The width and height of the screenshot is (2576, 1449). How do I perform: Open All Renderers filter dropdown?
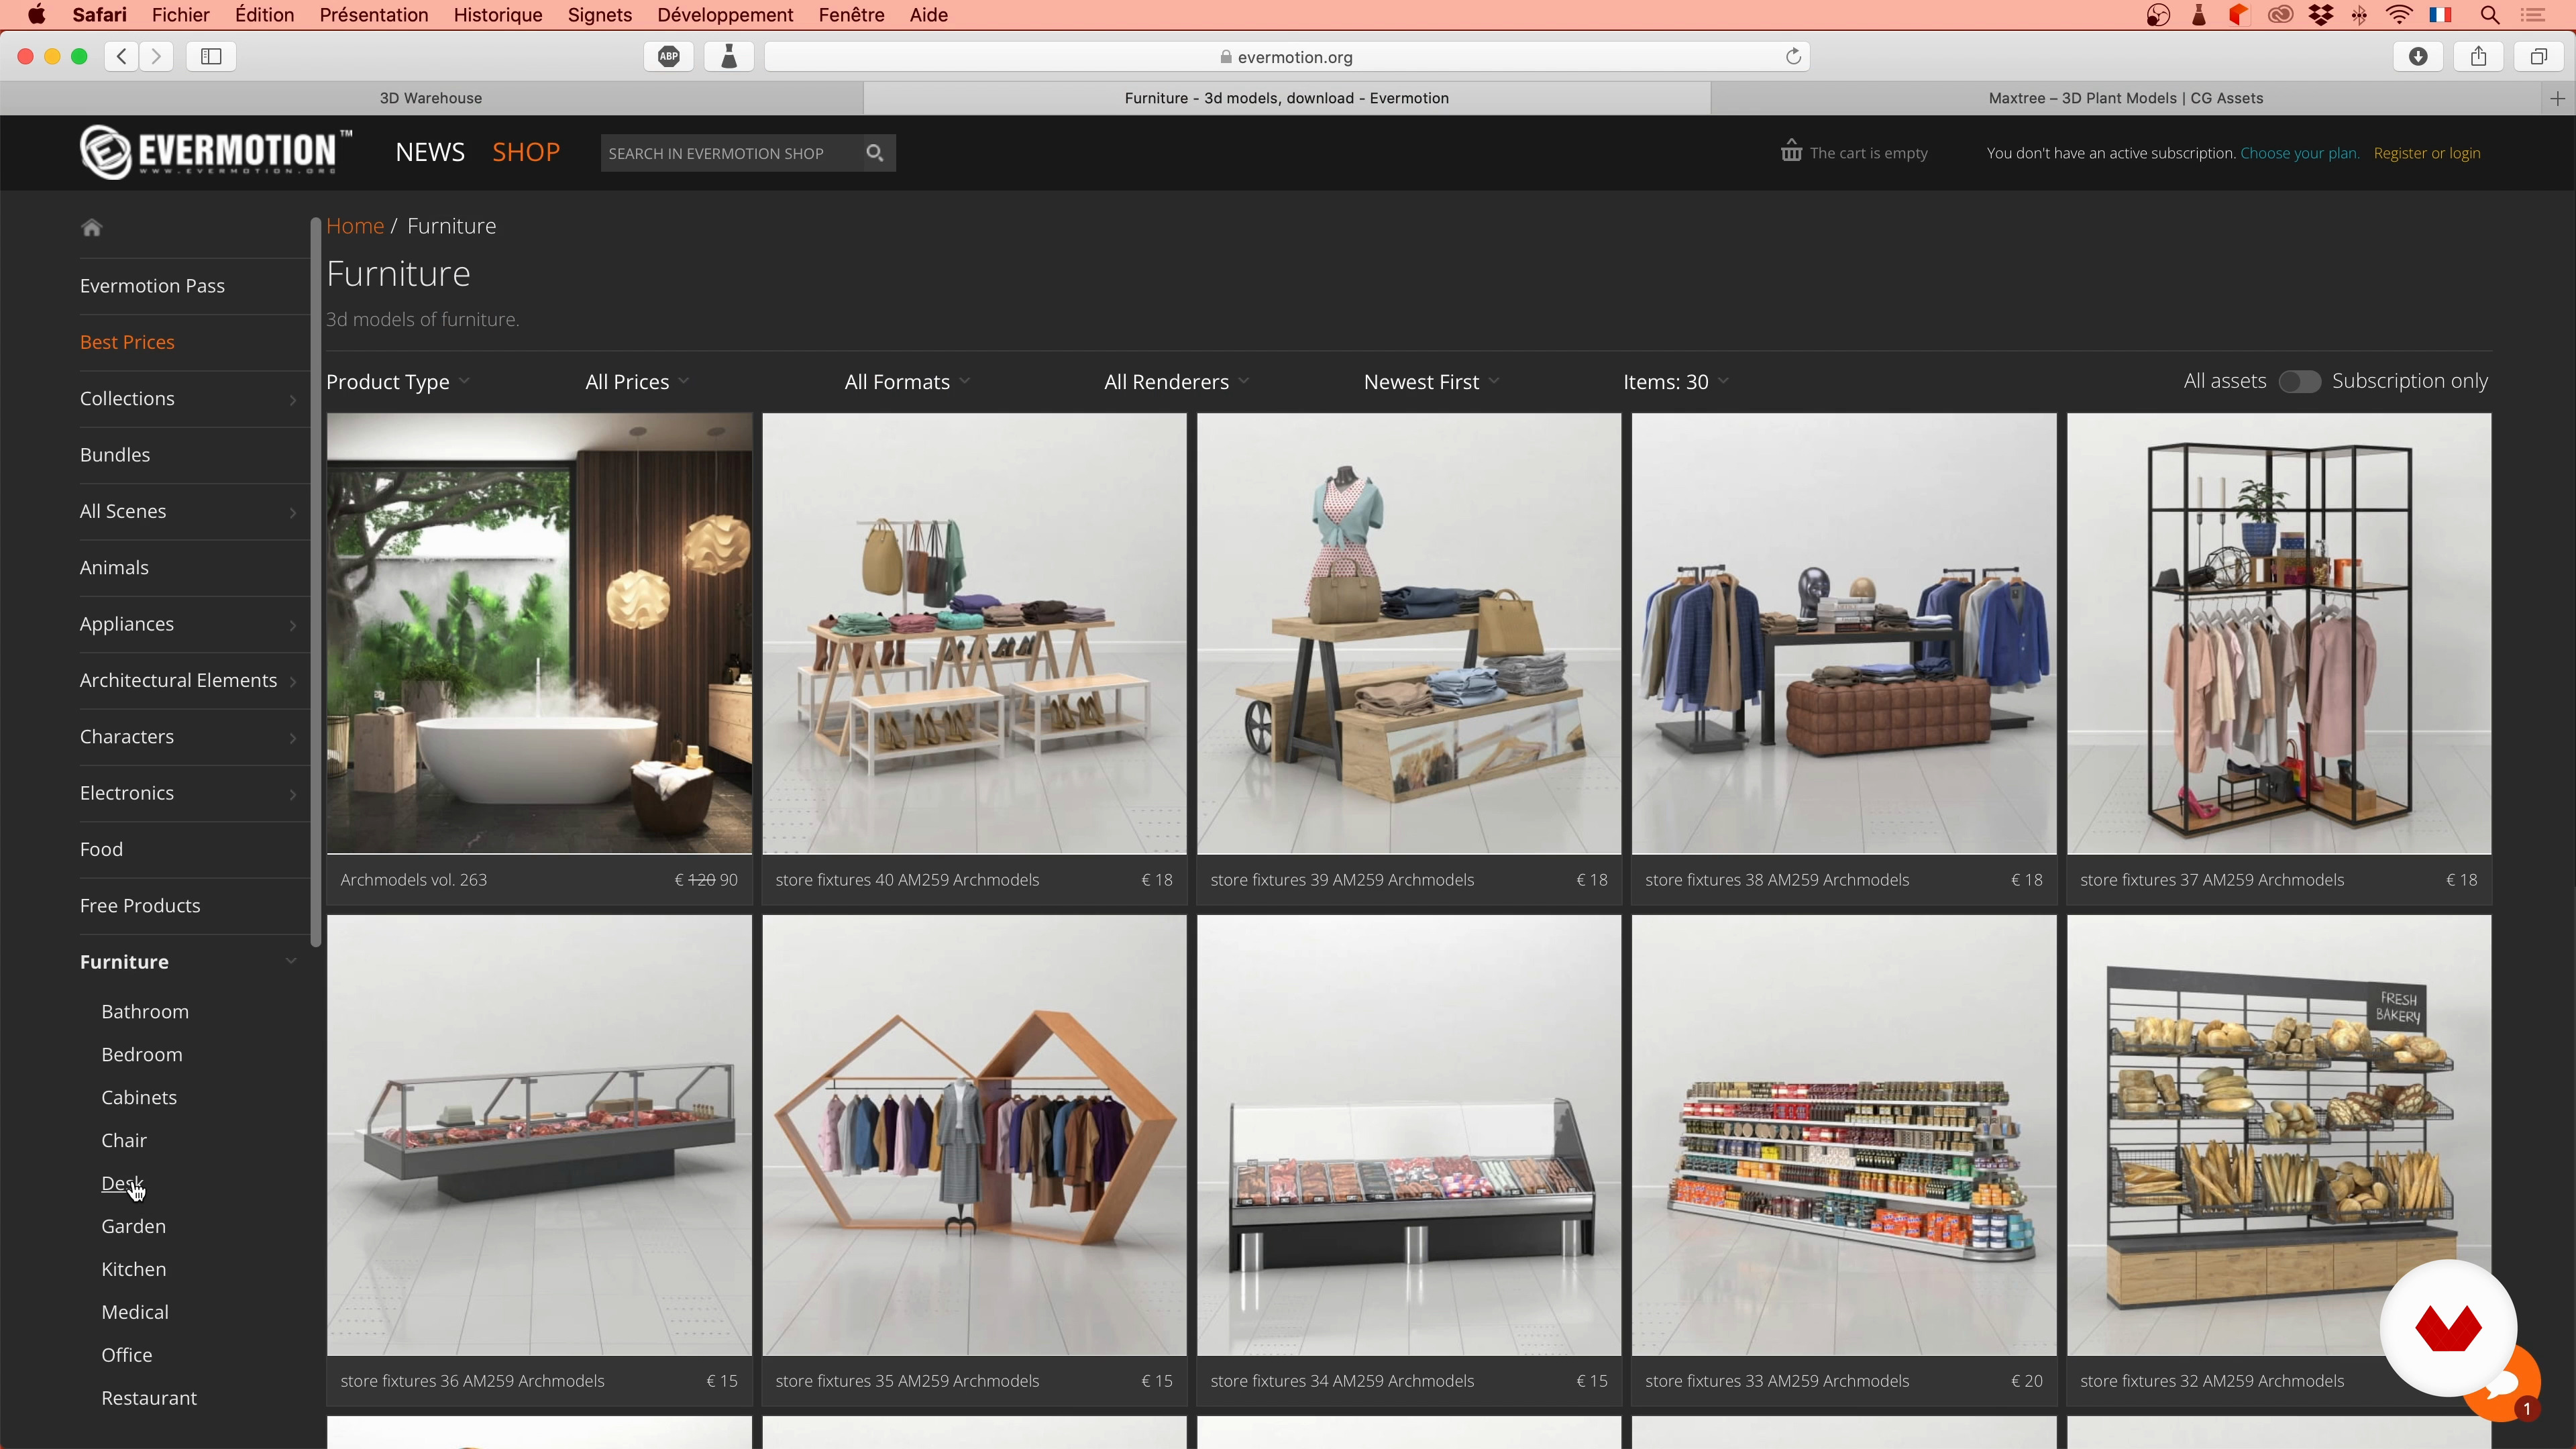(x=1176, y=382)
